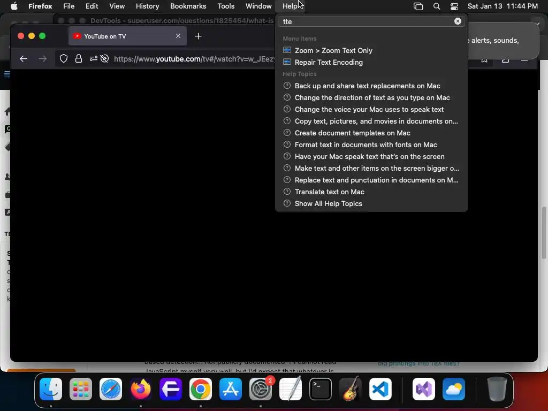Open GarageBand from the Dock
The width and height of the screenshot is (548, 411).
click(x=351, y=389)
